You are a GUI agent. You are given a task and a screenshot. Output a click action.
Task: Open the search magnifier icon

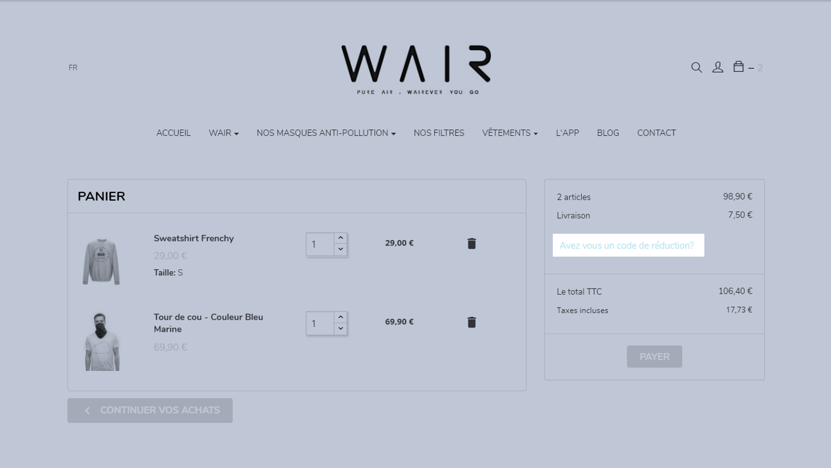coord(696,67)
